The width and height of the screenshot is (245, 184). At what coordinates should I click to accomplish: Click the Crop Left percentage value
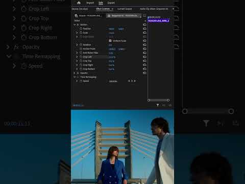click(112, 57)
